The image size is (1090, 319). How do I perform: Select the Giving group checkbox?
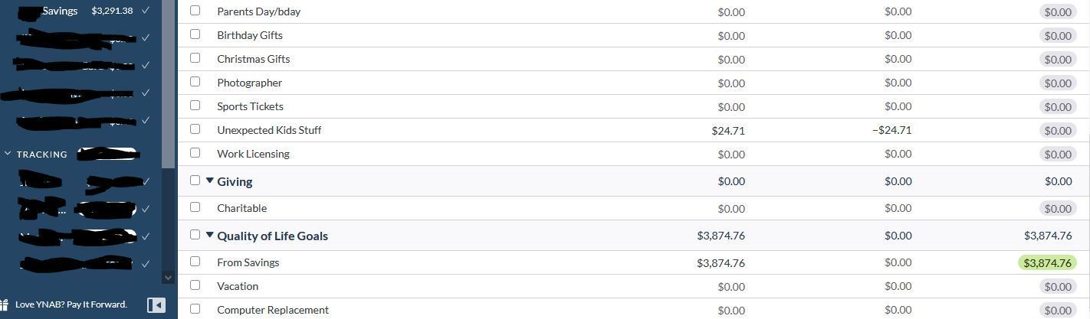[195, 181]
